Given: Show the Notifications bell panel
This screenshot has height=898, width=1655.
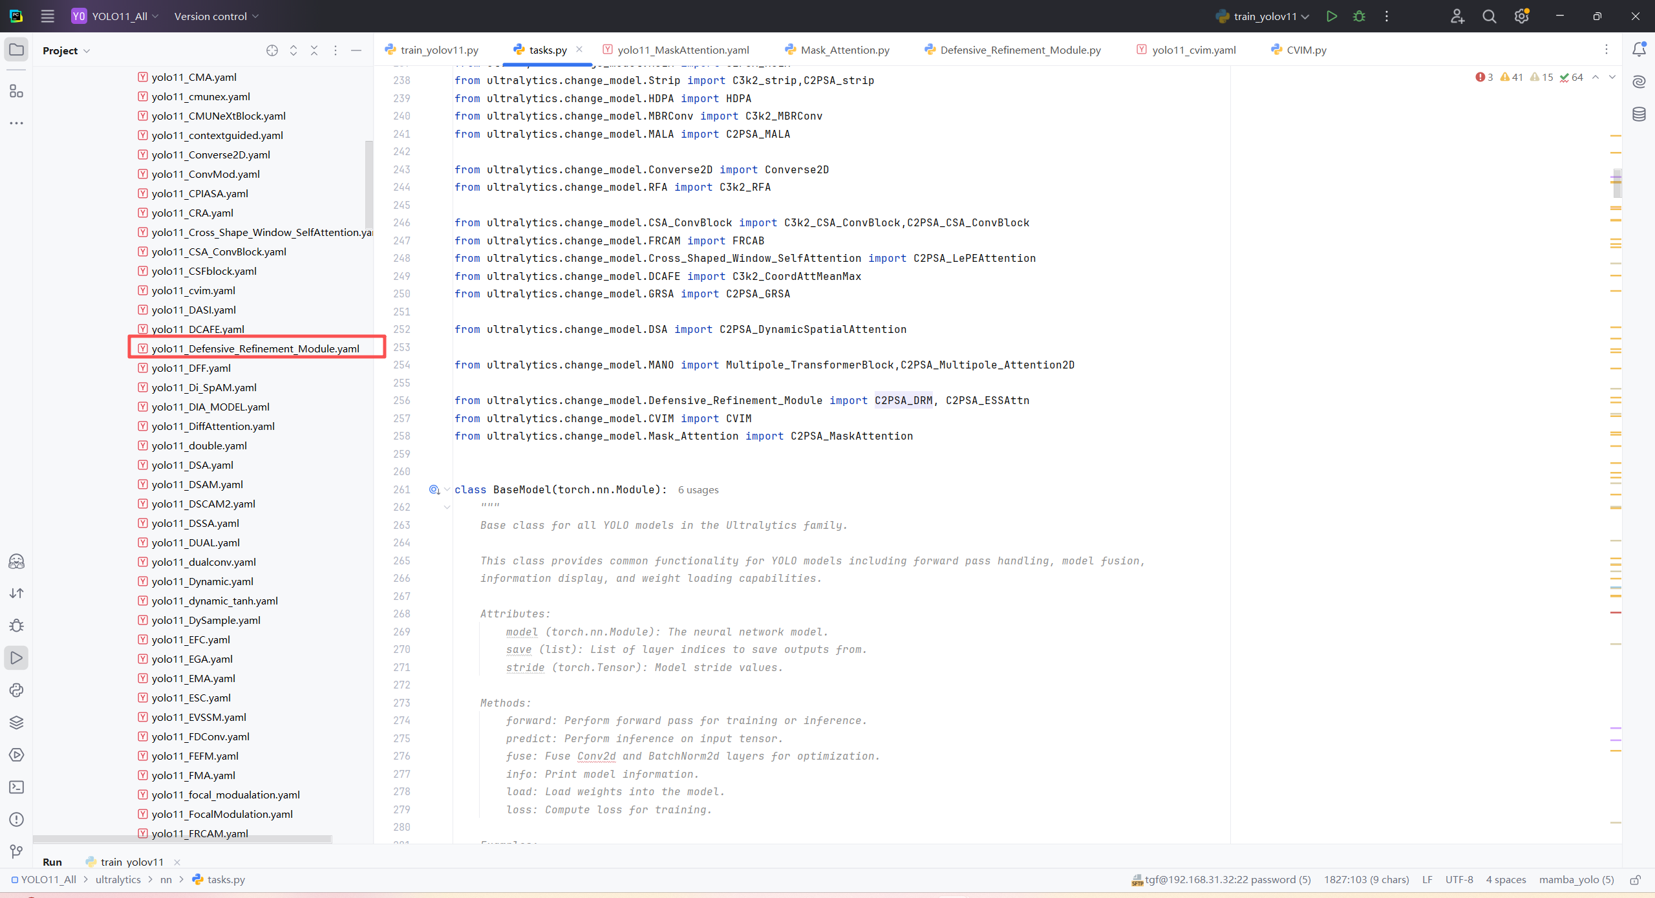Looking at the screenshot, I should point(1639,50).
